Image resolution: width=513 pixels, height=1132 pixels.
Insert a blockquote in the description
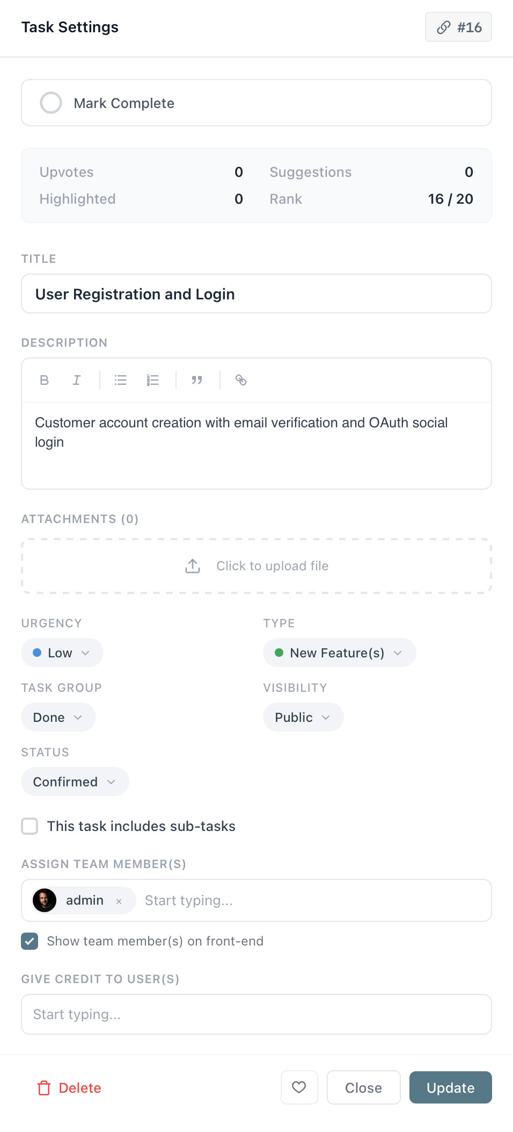coord(197,380)
